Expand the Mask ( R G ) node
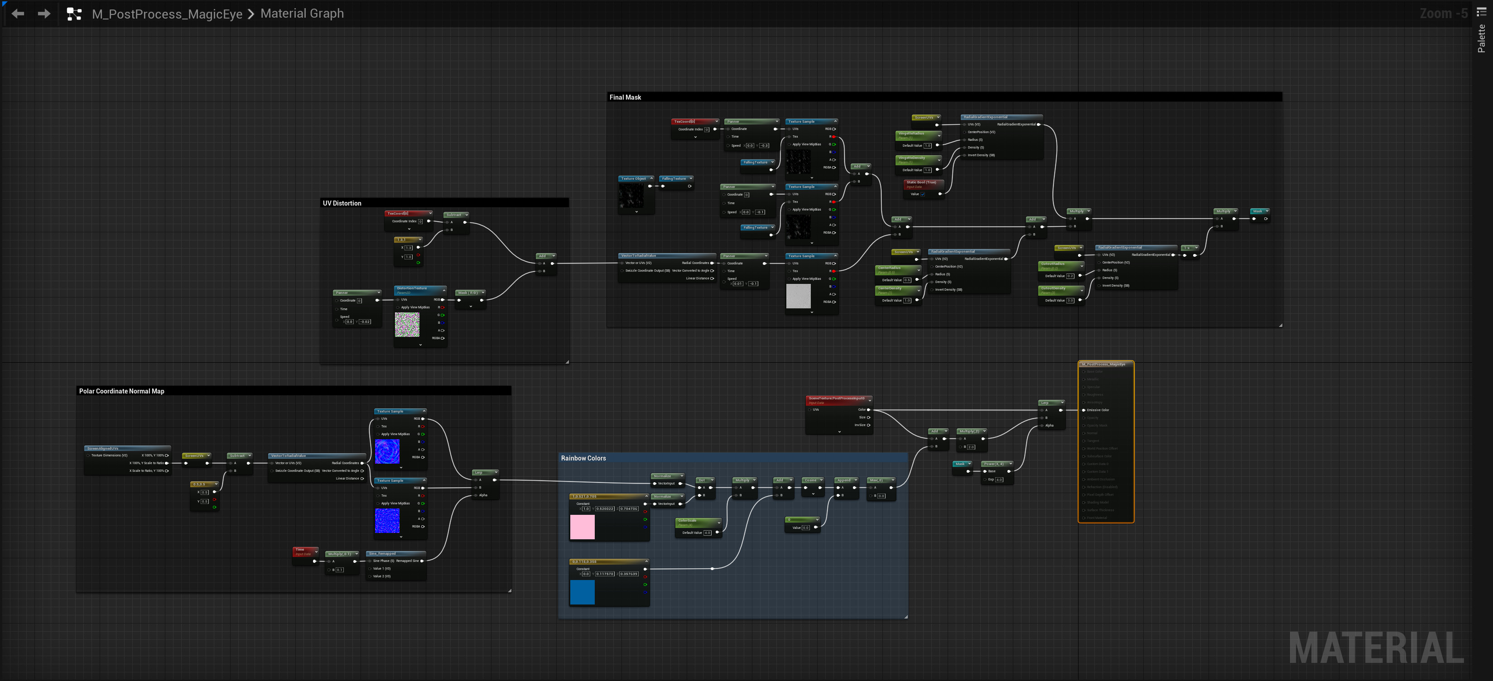 [482, 293]
